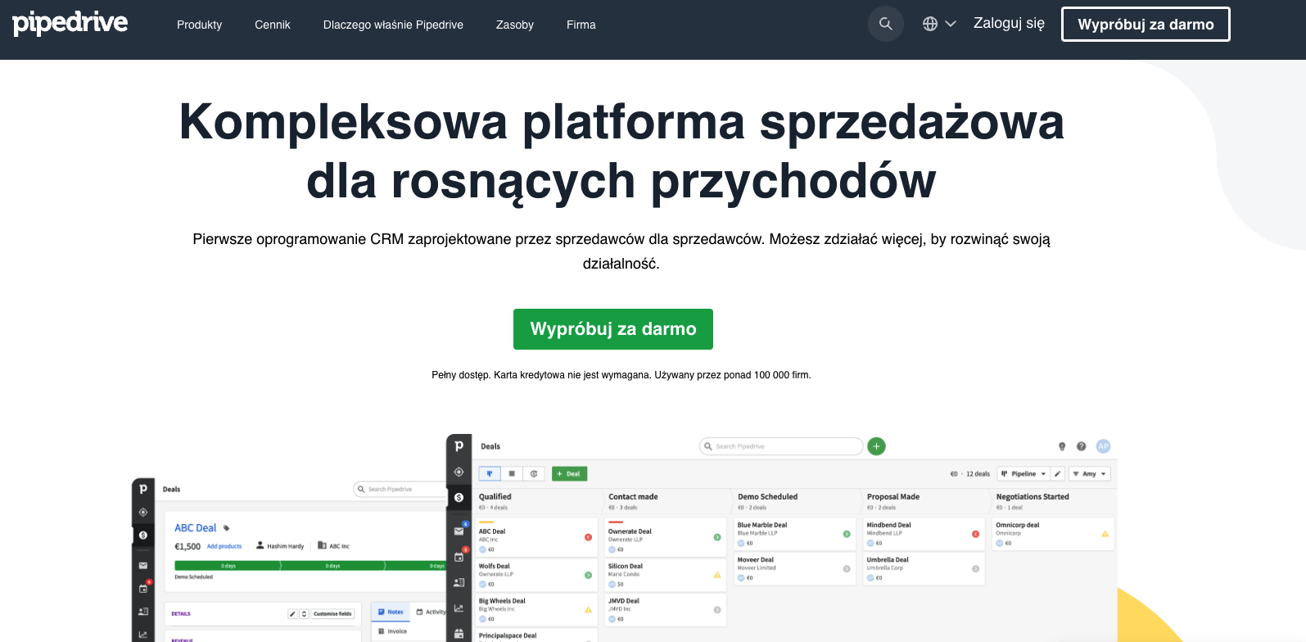The height and width of the screenshot is (642, 1306).
Task: Open the globe language selector
Action: pos(938,24)
